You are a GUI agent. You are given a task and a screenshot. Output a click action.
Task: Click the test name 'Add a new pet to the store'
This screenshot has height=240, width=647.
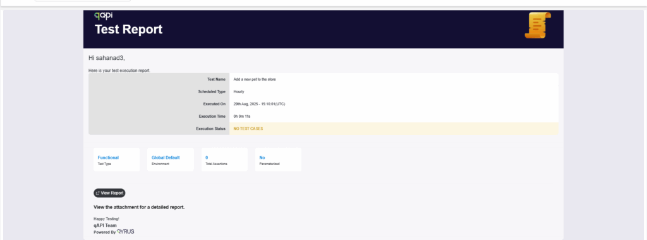[255, 79]
